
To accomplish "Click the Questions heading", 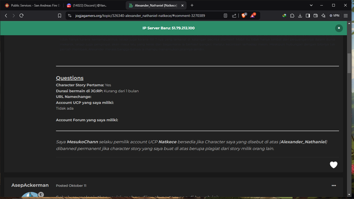I will (70, 78).
